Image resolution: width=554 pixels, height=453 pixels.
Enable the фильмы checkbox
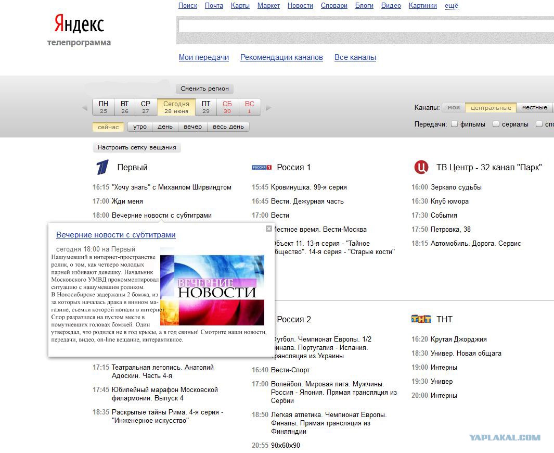pyautogui.click(x=454, y=124)
